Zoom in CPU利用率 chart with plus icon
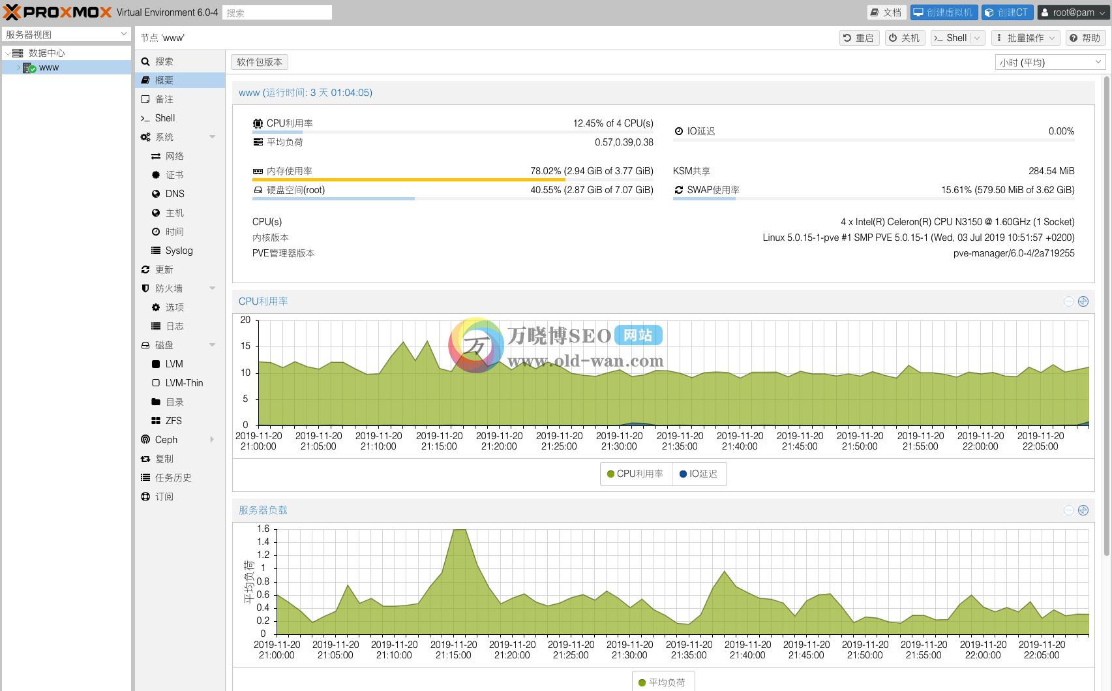Image resolution: width=1112 pixels, height=691 pixels. tap(1083, 301)
